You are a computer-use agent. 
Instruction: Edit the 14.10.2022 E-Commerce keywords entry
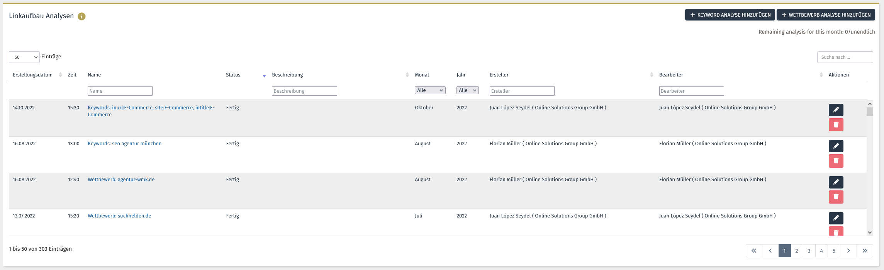click(836, 110)
